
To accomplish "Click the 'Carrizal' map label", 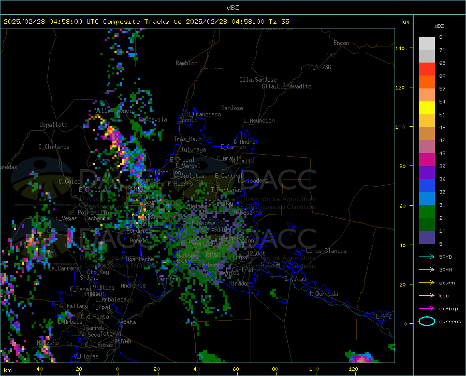I will pyautogui.click(x=169, y=279).
